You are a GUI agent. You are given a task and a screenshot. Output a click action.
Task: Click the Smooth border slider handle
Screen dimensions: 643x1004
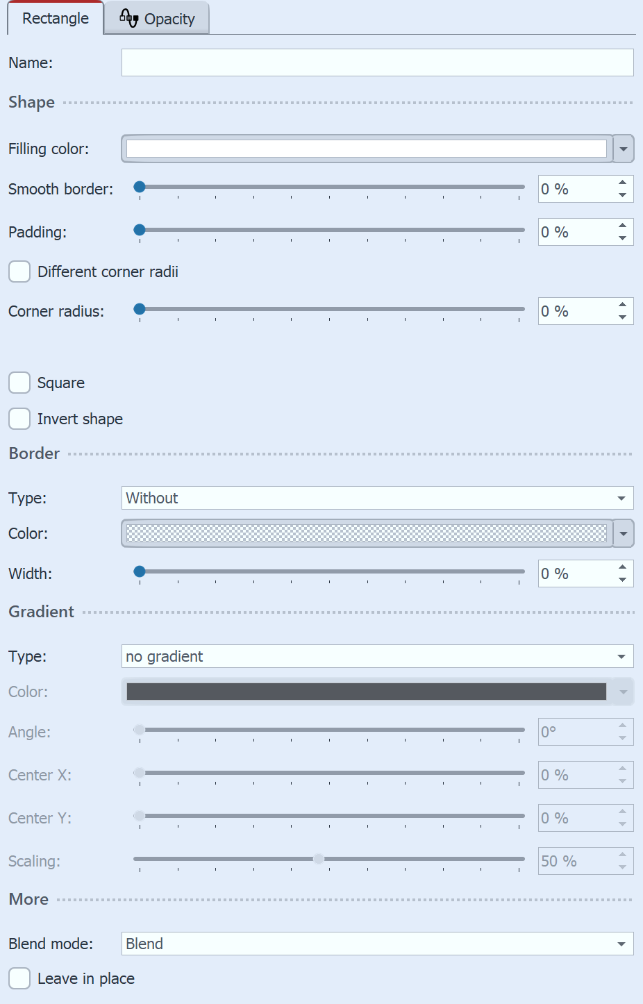(140, 186)
